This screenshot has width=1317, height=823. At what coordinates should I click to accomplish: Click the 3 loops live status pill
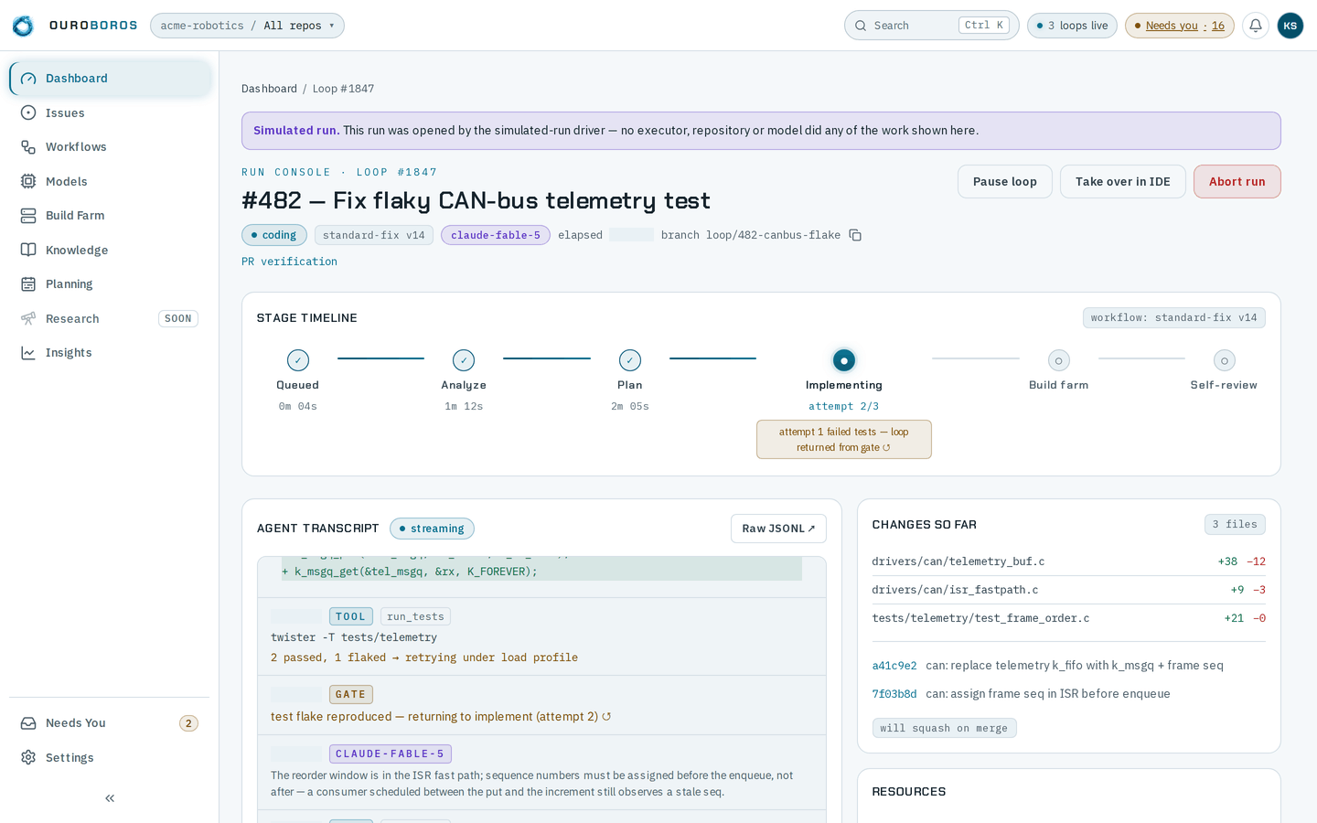(x=1072, y=26)
